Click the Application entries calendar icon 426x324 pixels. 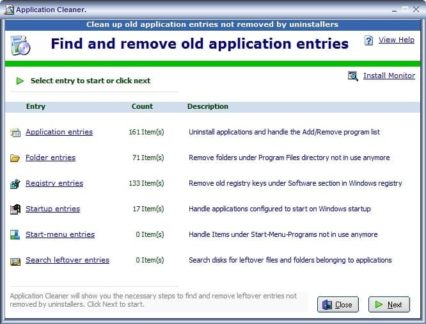(x=15, y=133)
